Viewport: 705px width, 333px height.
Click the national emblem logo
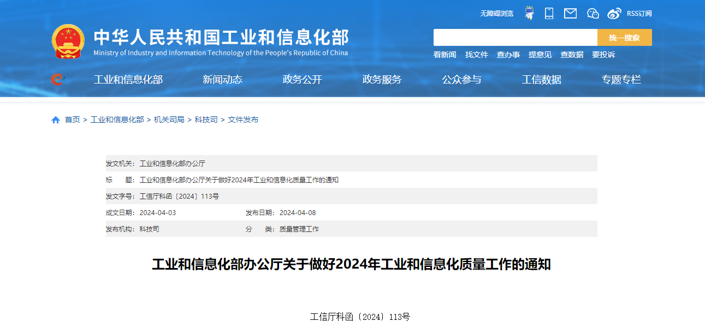[68, 41]
